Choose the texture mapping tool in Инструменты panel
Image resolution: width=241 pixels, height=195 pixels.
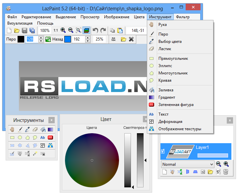point(50,146)
